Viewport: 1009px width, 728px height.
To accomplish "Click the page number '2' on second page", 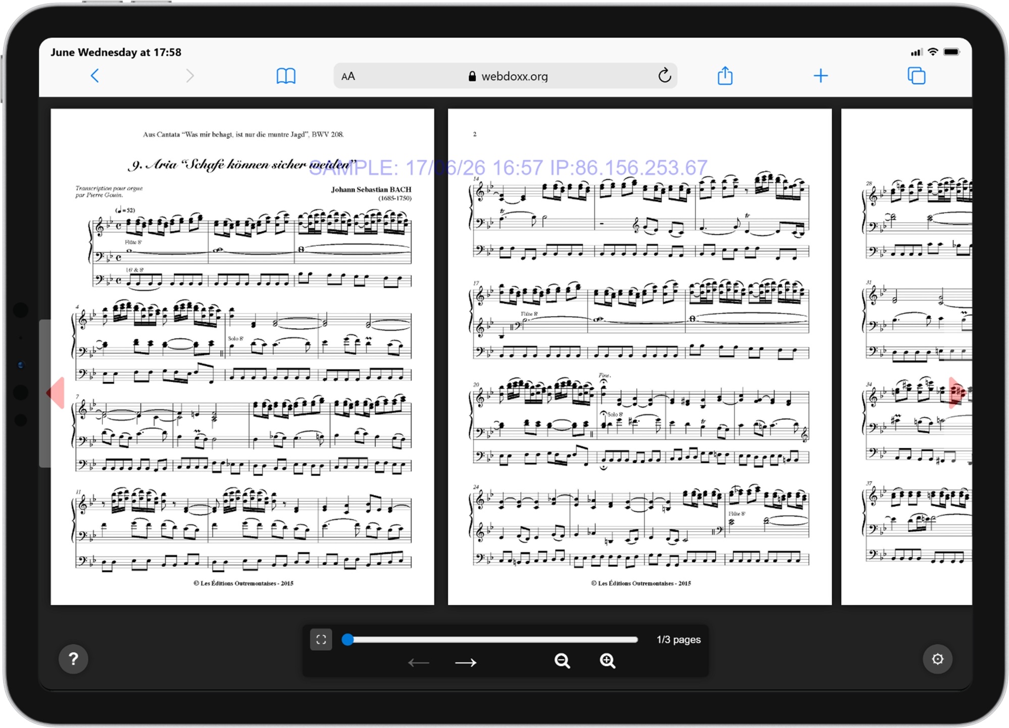I will [475, 134].
